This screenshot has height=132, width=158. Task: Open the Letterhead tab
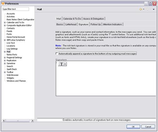pyautogui.click(x=71, y=24)
